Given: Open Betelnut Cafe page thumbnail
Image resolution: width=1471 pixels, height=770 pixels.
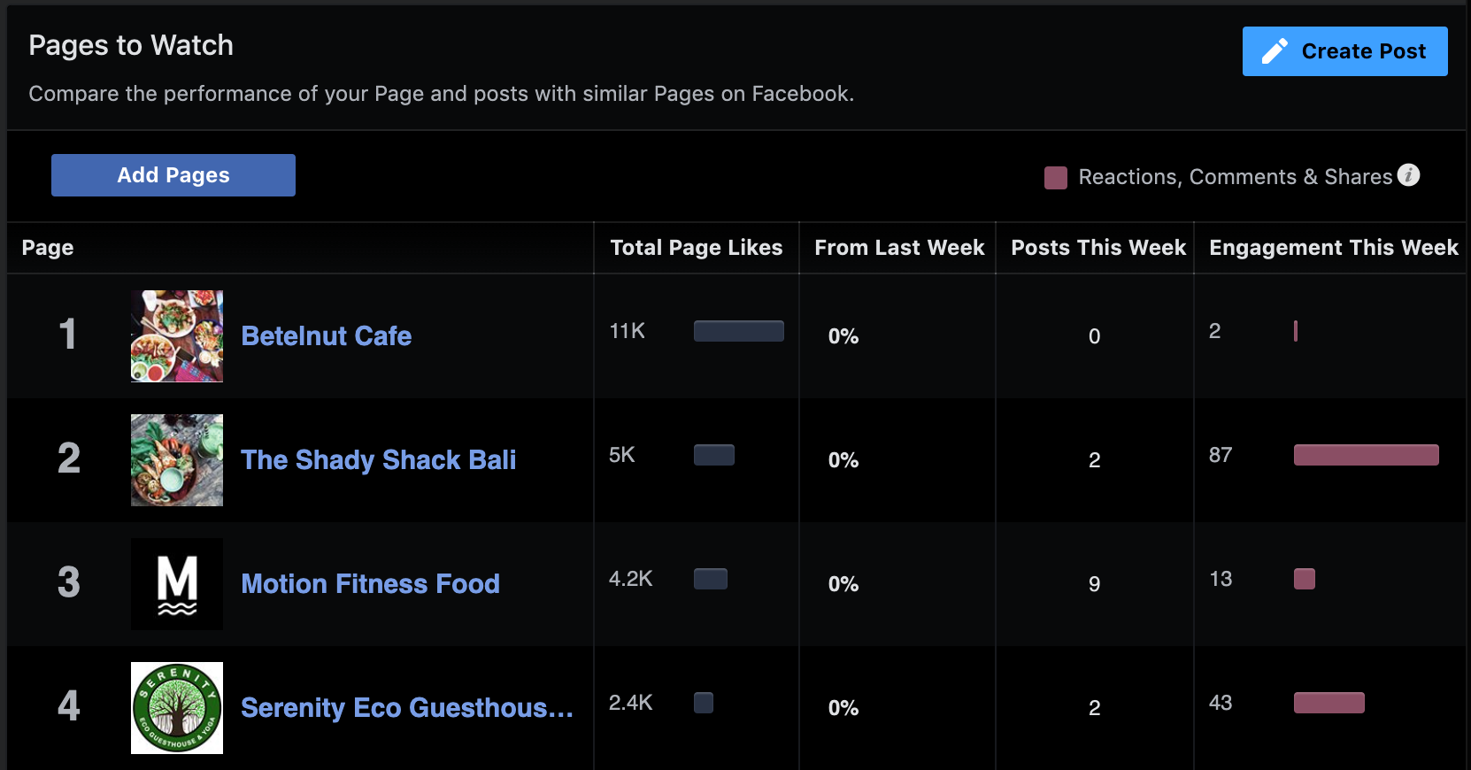Looking at the screenshot, I should (x=177, y=336).
